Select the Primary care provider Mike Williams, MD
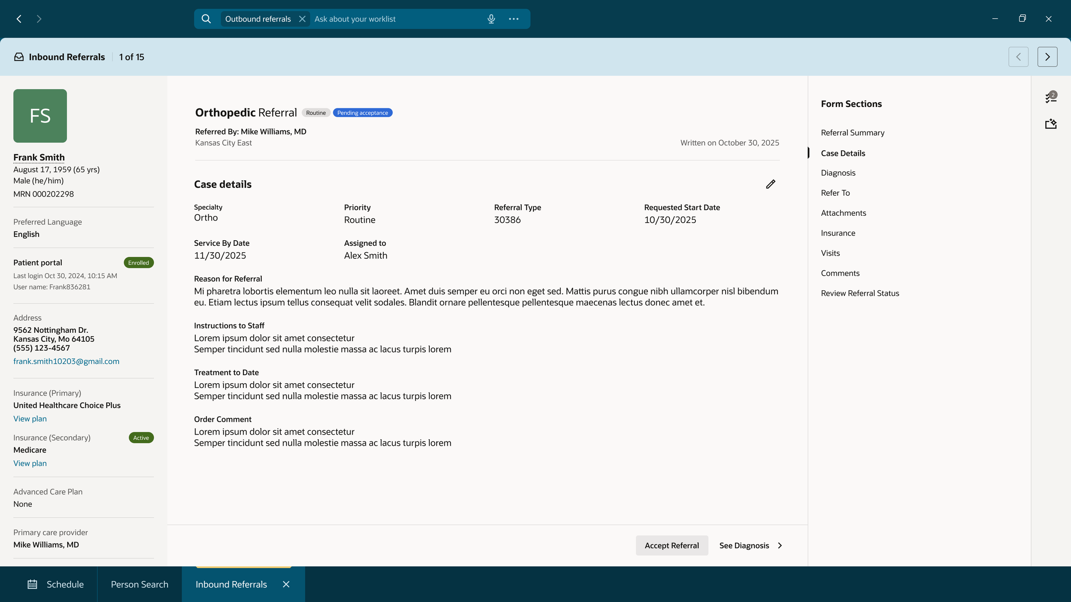This screenshot has height=602, width=1071. 46,545
